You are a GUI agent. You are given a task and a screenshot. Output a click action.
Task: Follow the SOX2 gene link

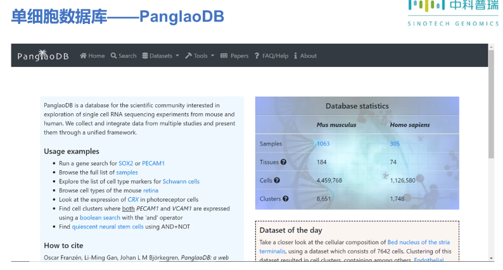[125, 163]
